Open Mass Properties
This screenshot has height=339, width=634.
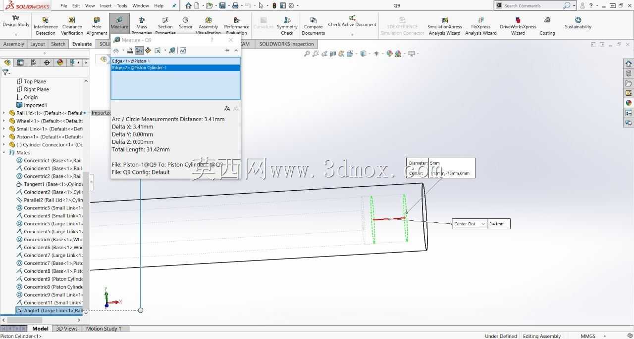click(142, 26)
